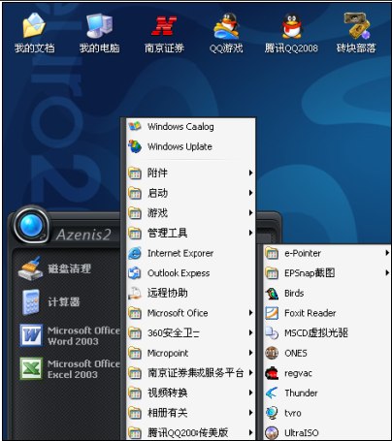Open 磁盘清理 disk cleanup icon
This screenshot has height=441, width=392.
[x=30, y=268]
